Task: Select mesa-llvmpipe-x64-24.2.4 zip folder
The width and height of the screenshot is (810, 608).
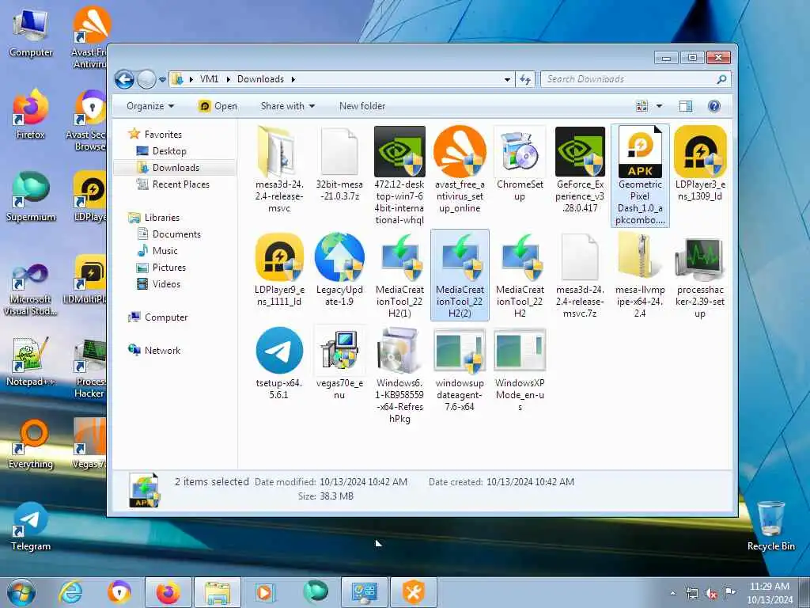Action: pyautogui.click(x=640, y=275)
